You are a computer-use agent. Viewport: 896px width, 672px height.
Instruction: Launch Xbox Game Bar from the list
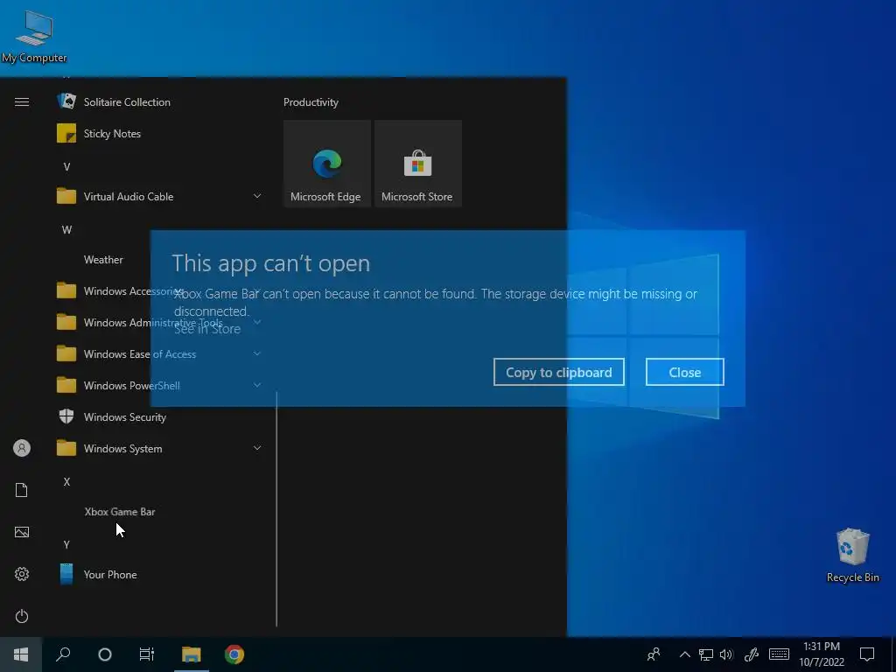tap(120, 511)
